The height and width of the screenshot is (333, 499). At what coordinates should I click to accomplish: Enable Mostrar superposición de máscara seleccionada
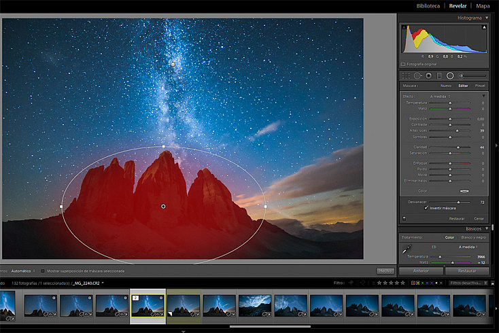(43, 271)
